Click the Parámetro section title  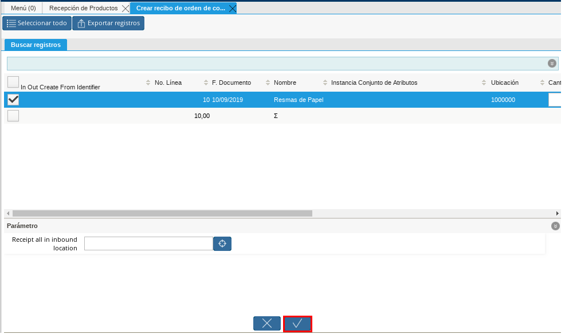click(x=22, y=226)
